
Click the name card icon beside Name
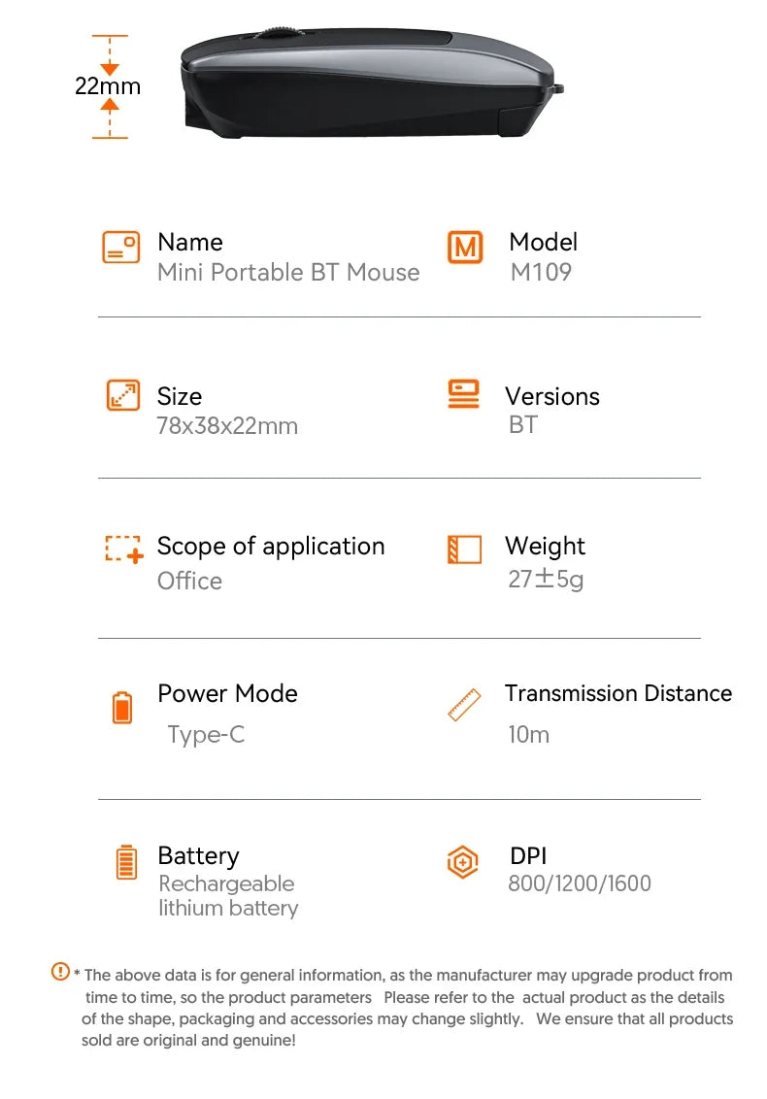(x=120, y=248)
